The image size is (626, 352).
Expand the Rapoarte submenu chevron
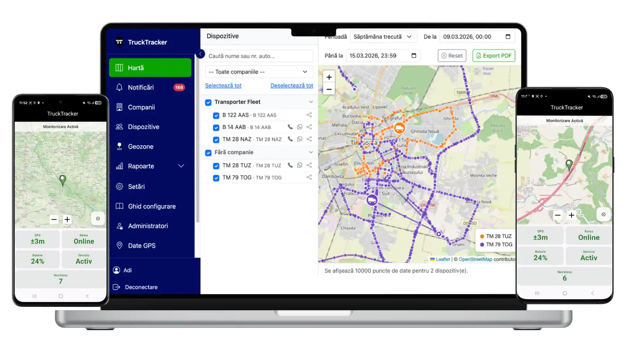[181, 166]
